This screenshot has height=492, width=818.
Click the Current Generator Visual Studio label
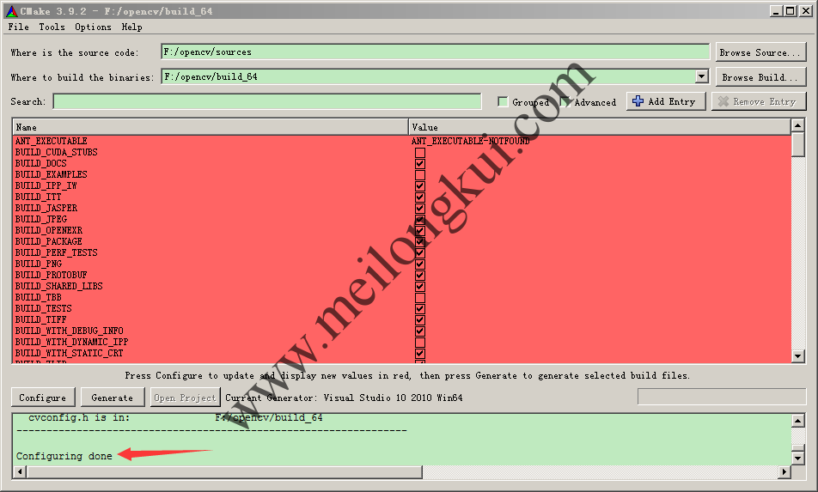(x=344, y=398)
